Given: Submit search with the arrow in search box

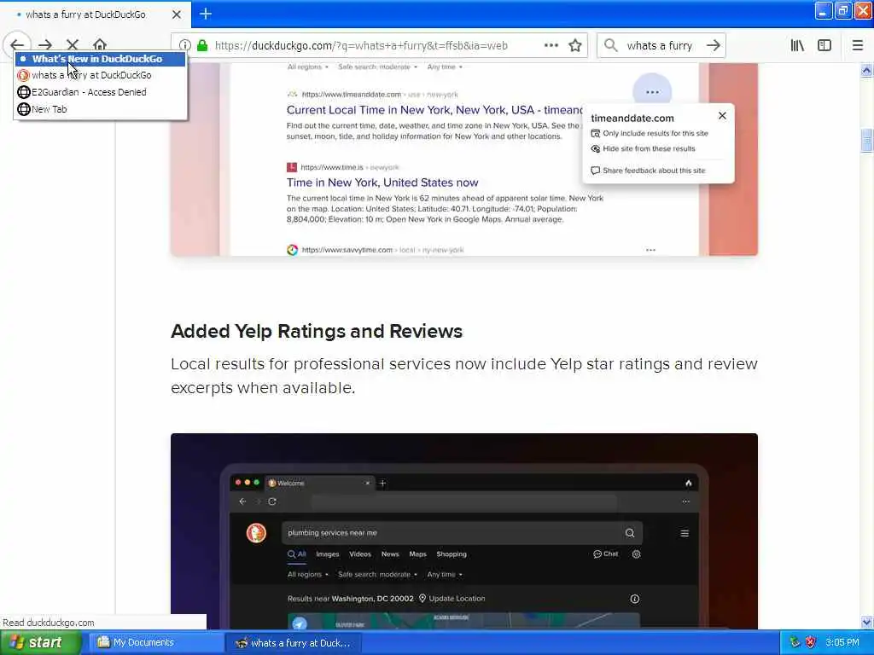Looking at the screenshot, I should point(714,46).
